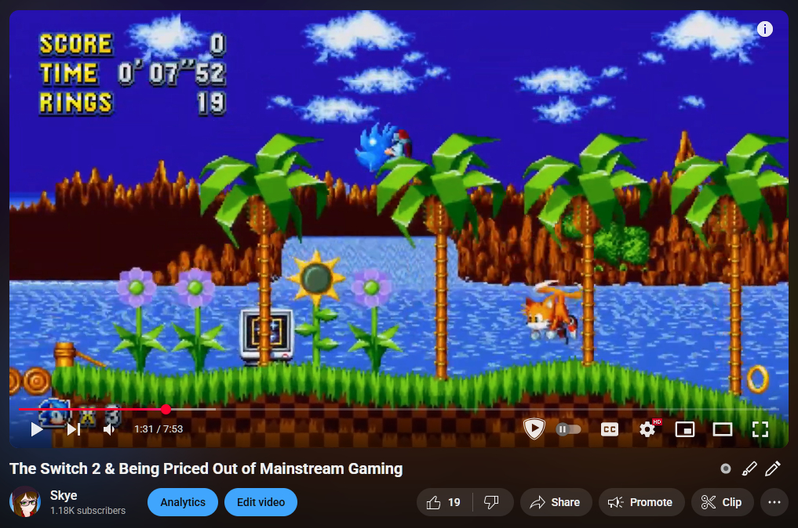Click the shield play icon in player controls
This screenshot has height=528, width=798.
(x=534, y=429)
